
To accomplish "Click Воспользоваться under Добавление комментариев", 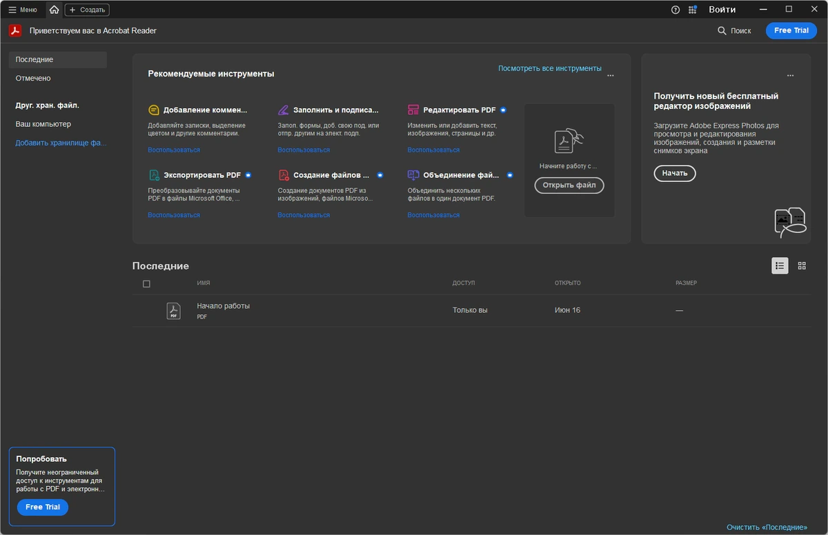I will point(174,150).
